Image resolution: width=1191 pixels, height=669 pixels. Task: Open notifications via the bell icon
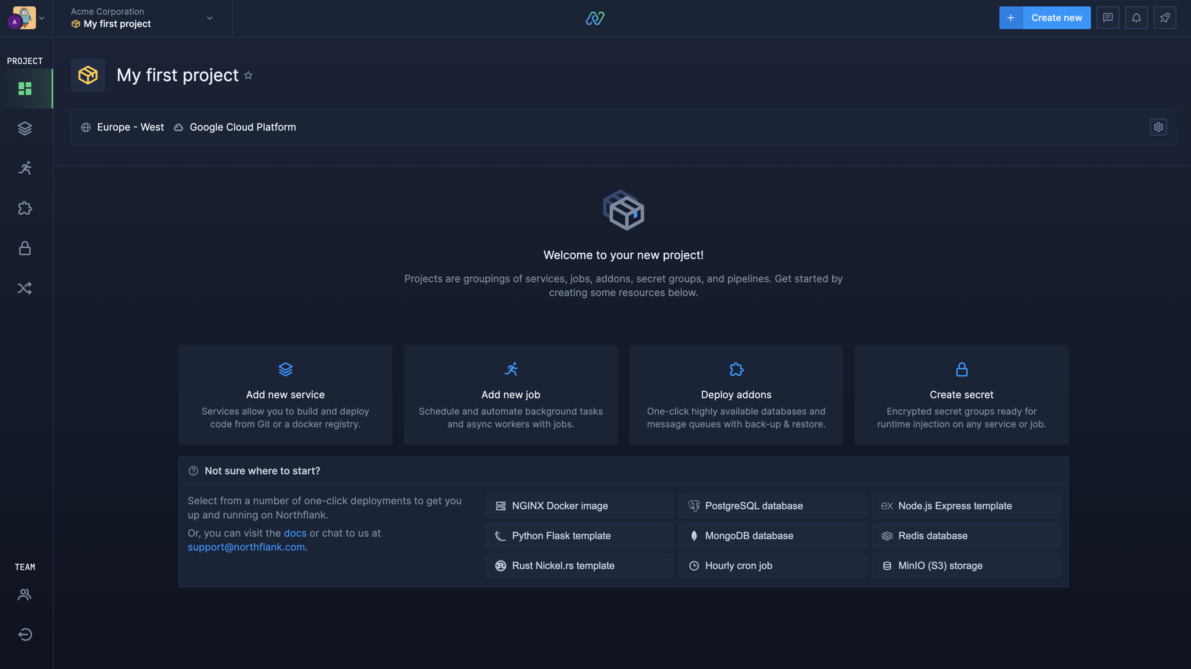[1137, 17]
